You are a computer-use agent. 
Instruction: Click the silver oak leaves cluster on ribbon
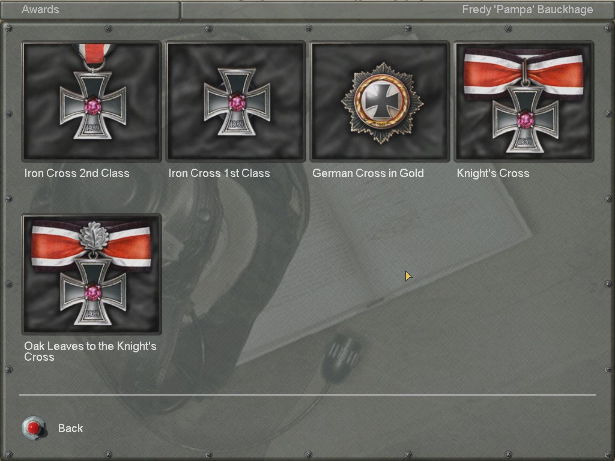coord(94,237)
